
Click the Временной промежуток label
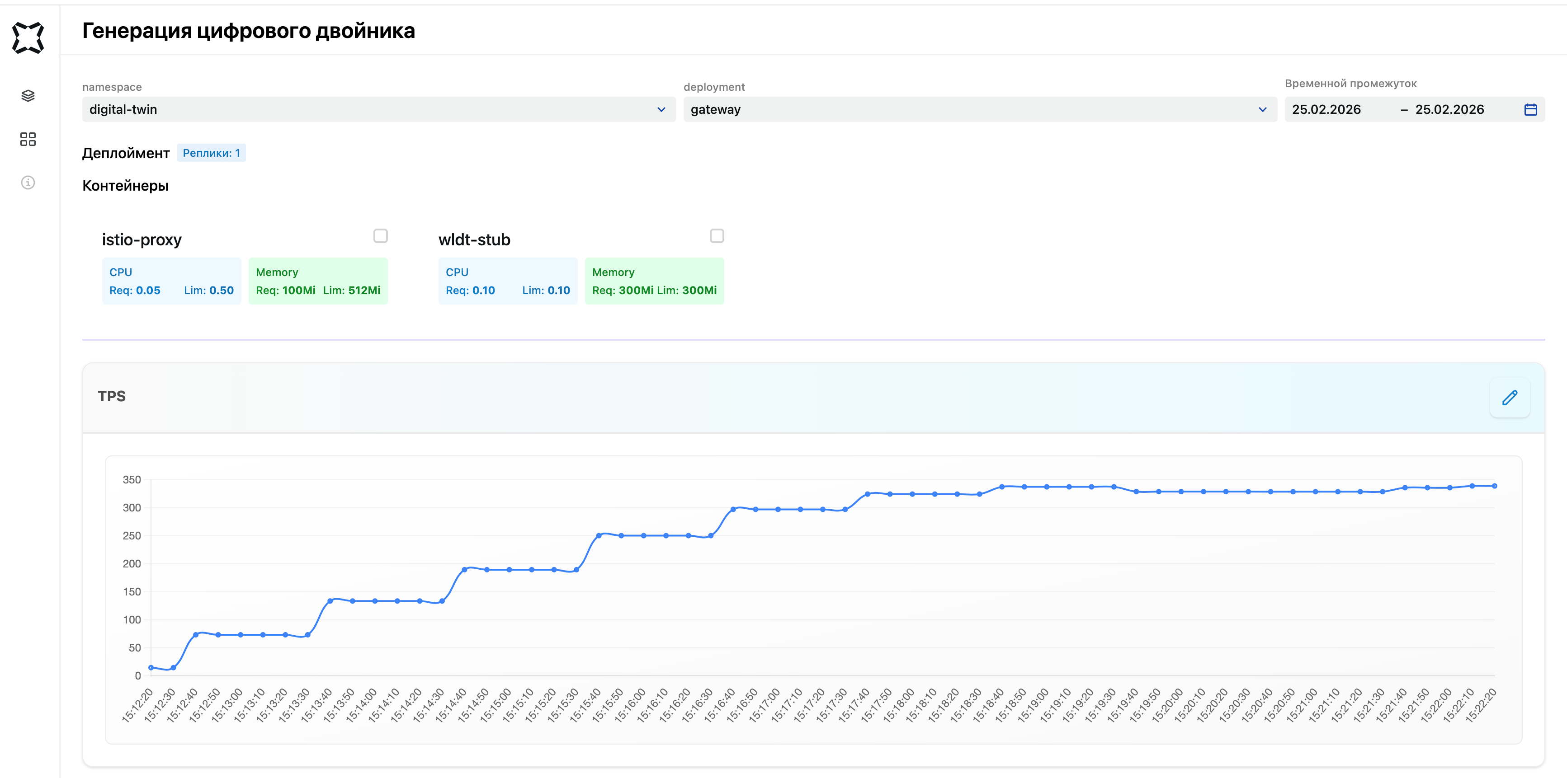[1350, 83]
